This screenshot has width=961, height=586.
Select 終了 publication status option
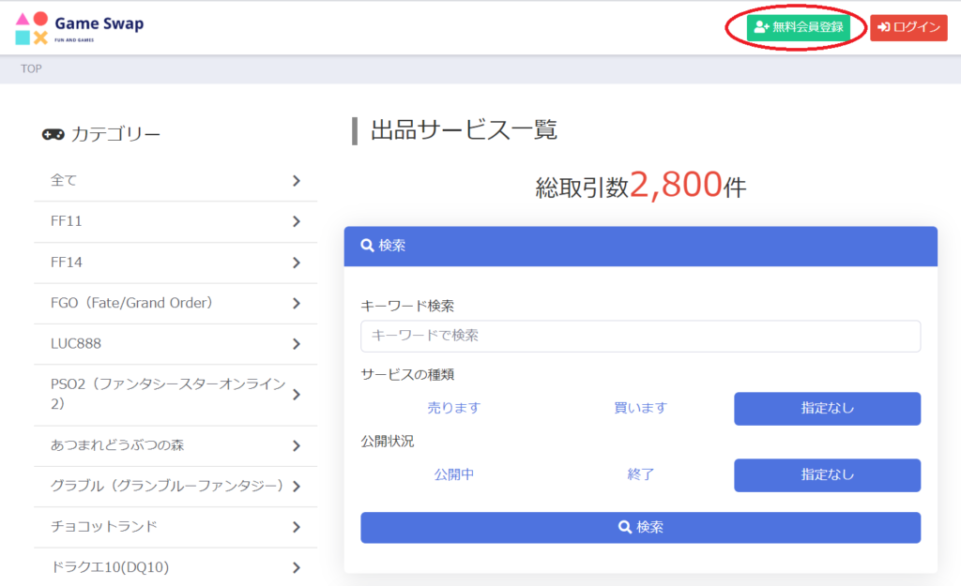pyautogui.click(x=640, y=474)
